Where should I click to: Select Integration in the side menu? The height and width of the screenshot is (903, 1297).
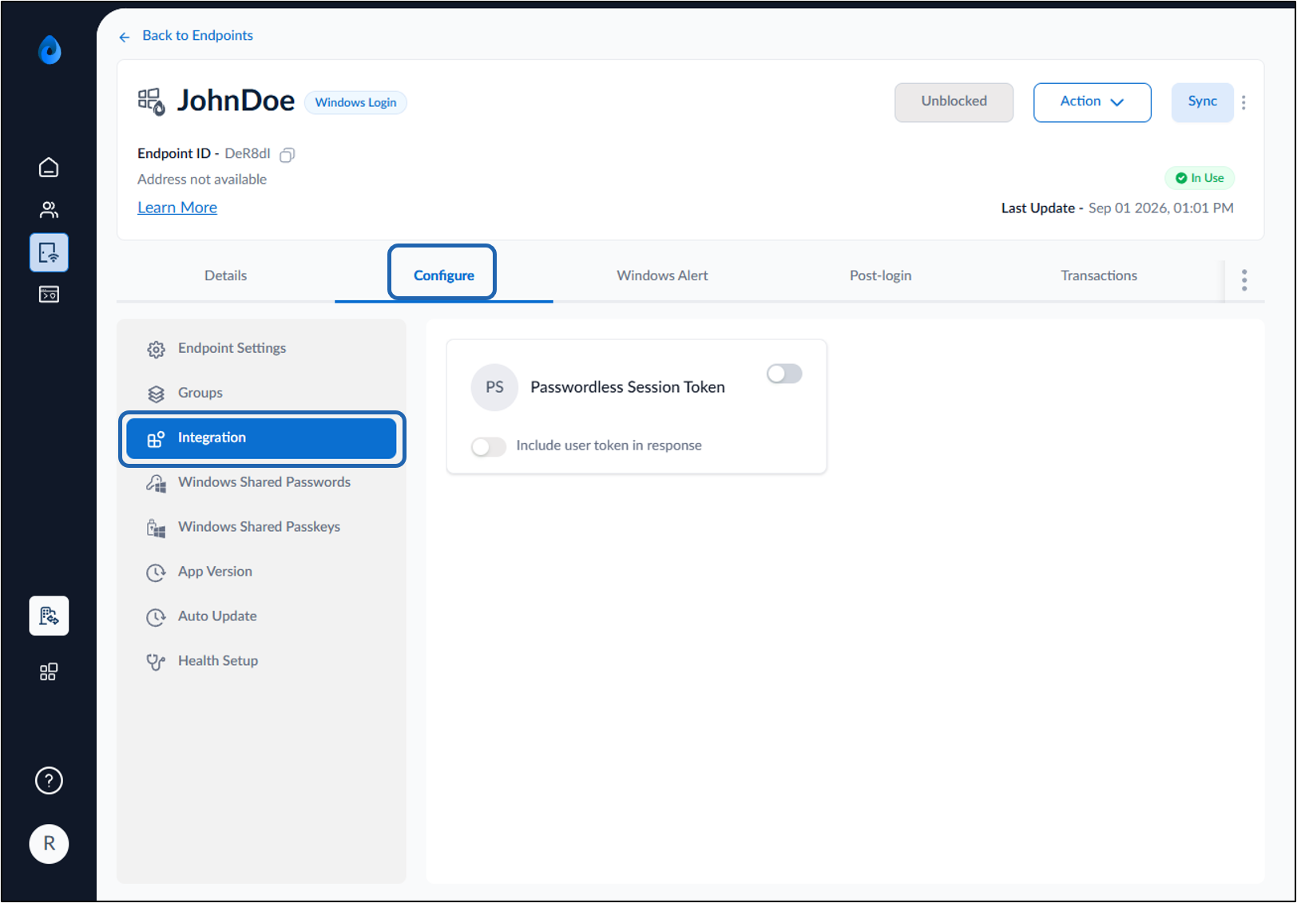pos(261,438)
